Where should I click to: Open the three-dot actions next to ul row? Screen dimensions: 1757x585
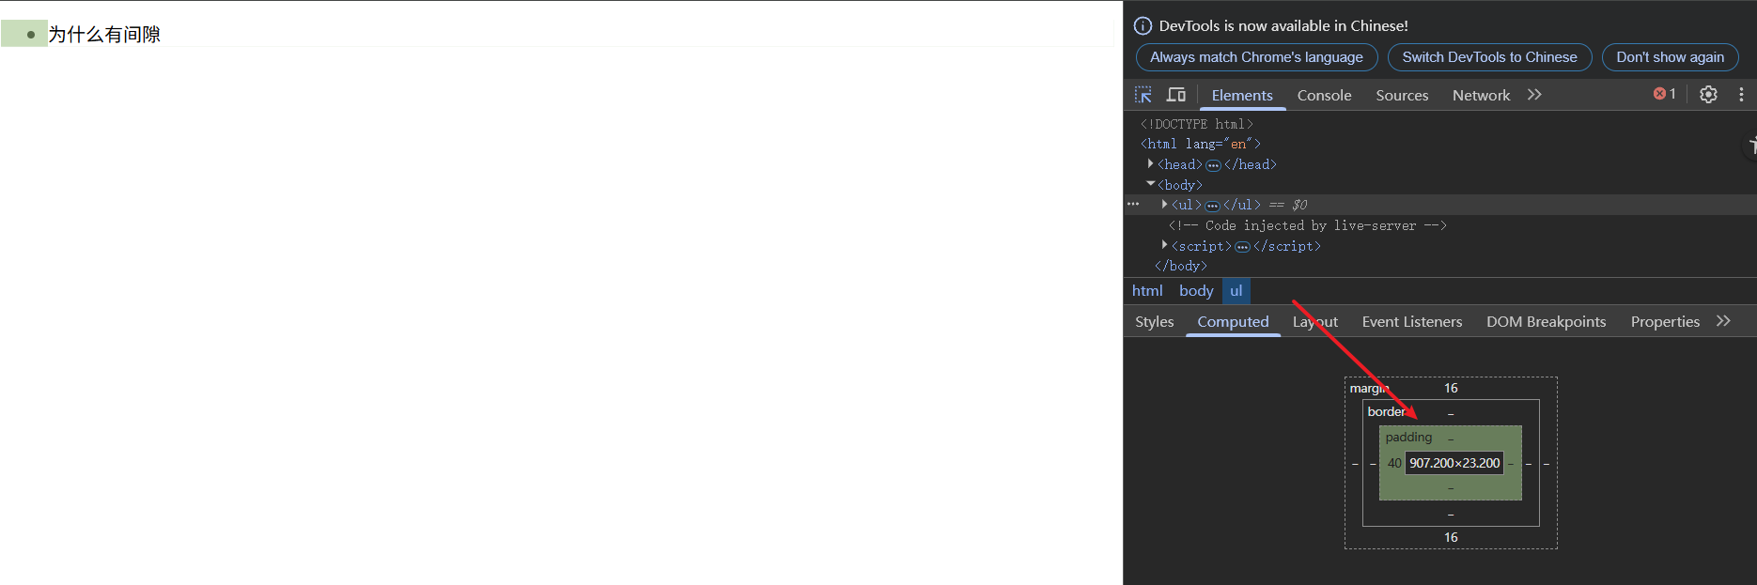(1133, 204)
